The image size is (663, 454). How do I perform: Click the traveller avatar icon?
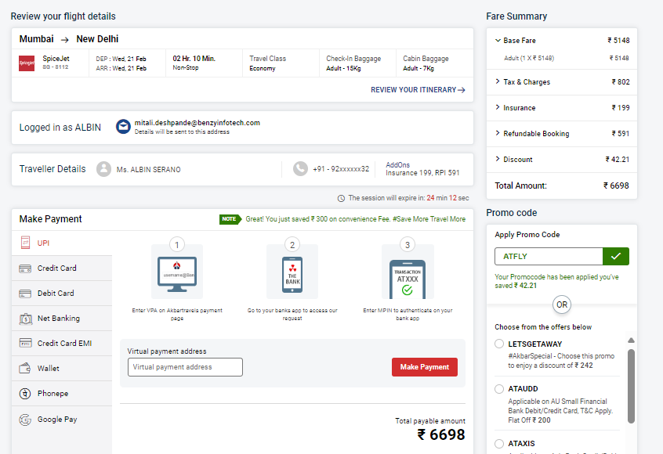[x=103, y=169]
